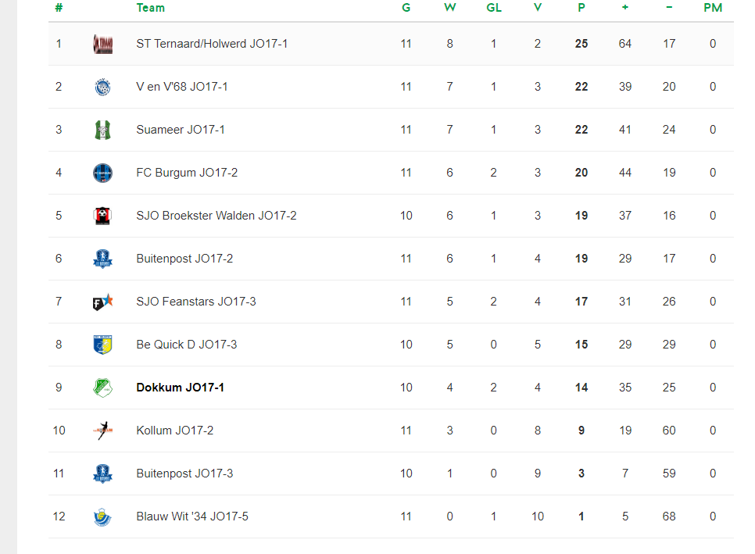
Task: Click the Team column header
Action: [x=151, y=8]
